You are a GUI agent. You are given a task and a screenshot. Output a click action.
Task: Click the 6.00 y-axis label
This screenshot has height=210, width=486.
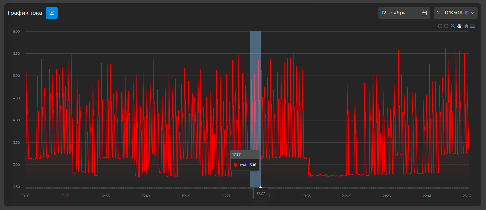pyautogui.click(x=16, y=31)
